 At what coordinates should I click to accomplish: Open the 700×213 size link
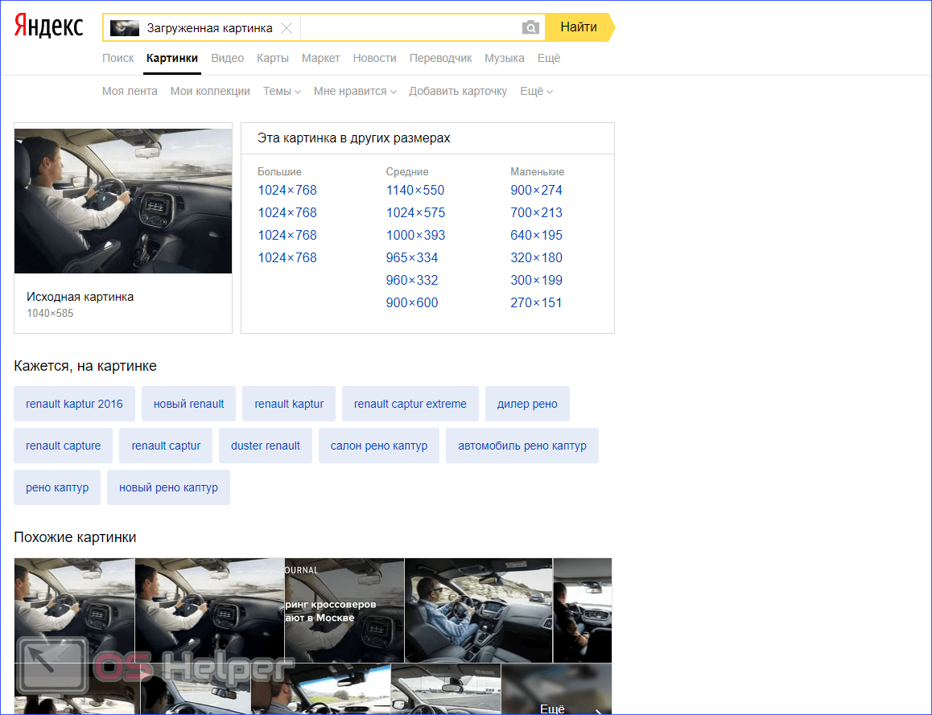click(x=536, y=212)
